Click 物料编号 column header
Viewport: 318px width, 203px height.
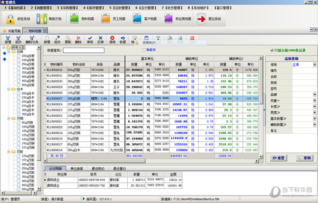coord(56,64)
